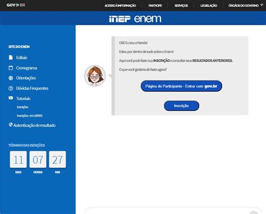Click the GOV.BR logo
Viewport: 266px width, 214px height.
[x=16, y=5]
